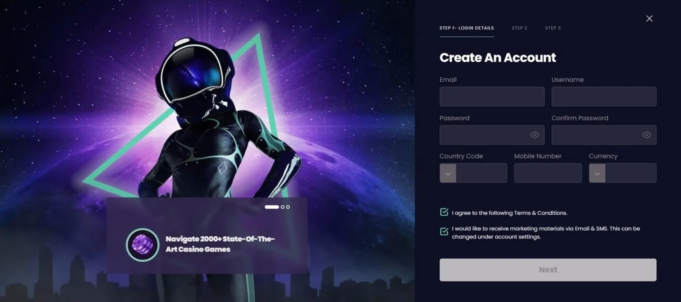
Task: Reveal the Confirm Password field text
Action: click(647, 135)
